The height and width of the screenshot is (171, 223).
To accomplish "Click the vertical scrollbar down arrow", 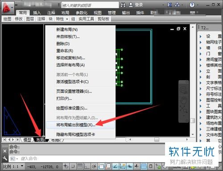I will pos(193,134).
